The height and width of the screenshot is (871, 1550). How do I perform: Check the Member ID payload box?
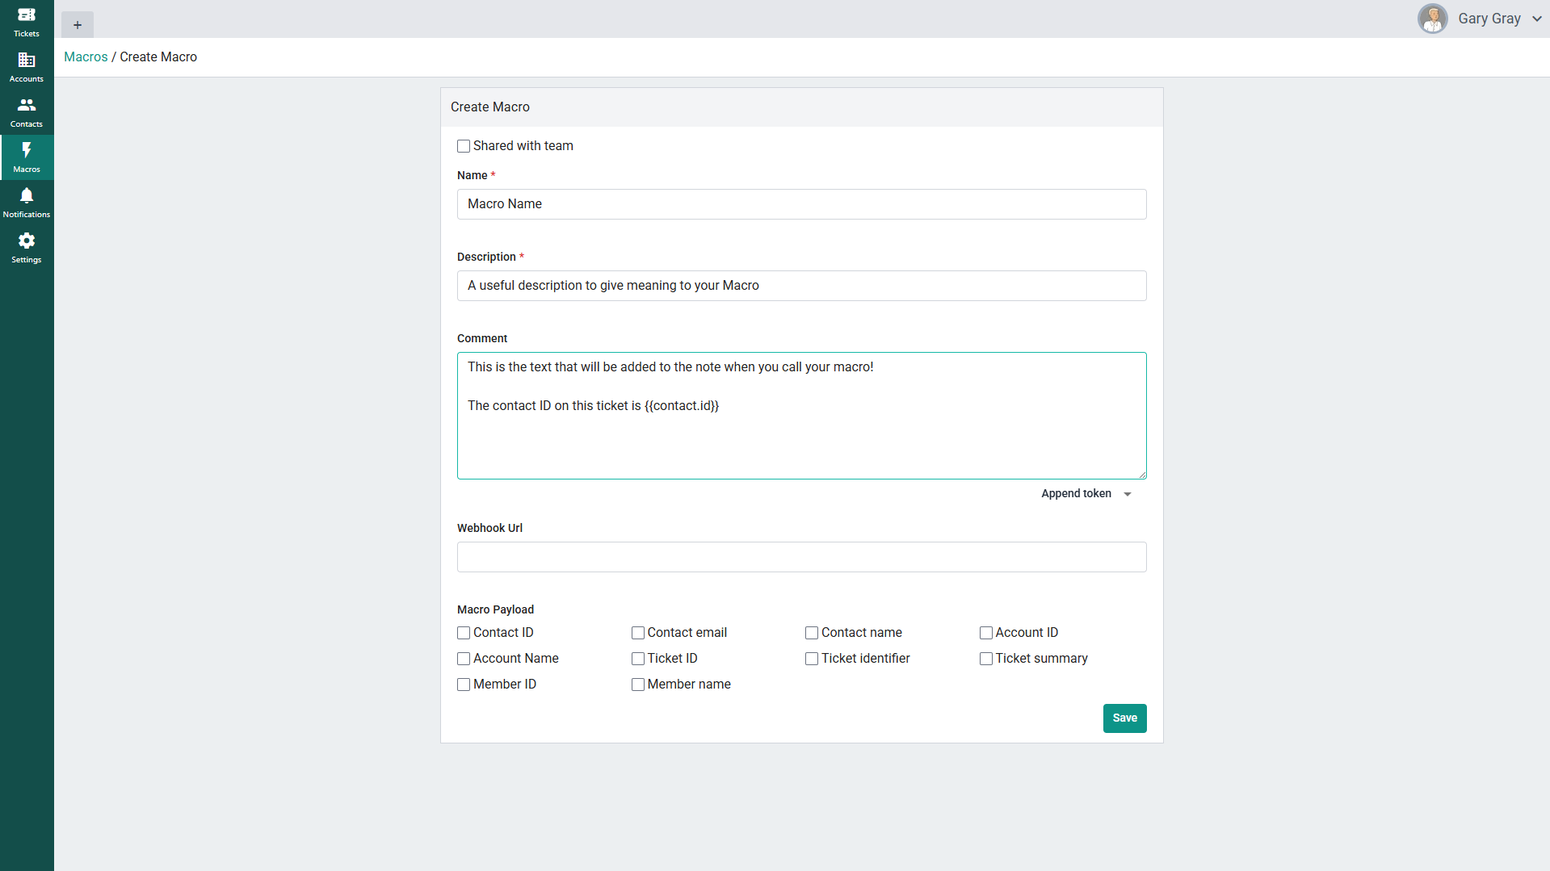(464, 685)
